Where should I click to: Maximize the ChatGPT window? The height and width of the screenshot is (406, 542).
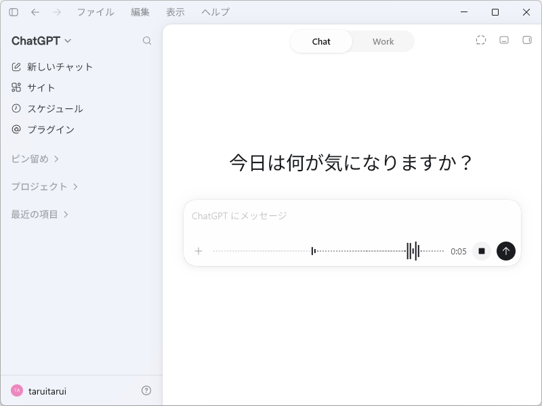(x=495, y=12)
